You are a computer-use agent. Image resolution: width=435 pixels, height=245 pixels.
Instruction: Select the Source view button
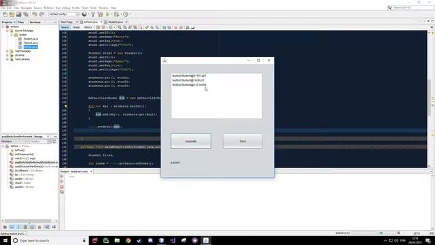(65, 27)
